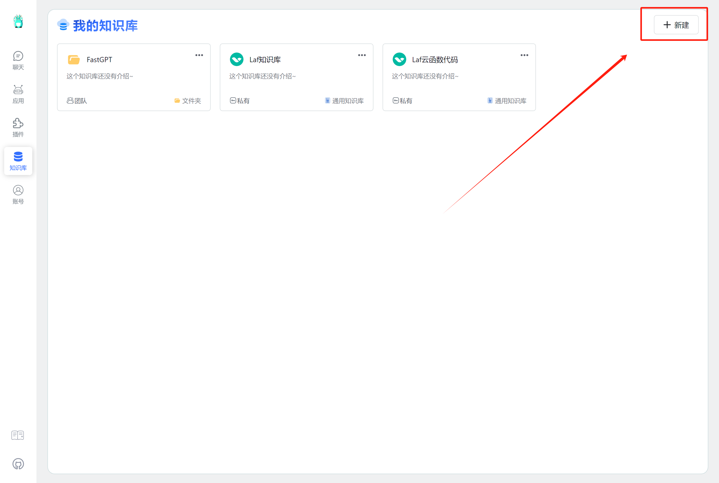Open the GitHub link icon
719x483 pixels.
(18, 463)
